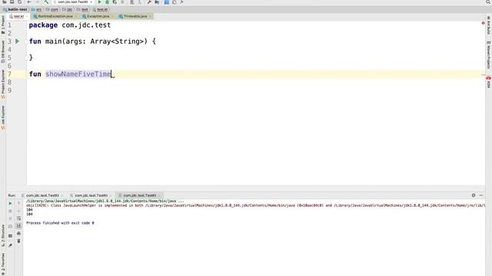The height and width of the screenshot is (276, 492).
Task: Click identifier showNameFiveTime in editor
Action: (x=78, y=74)
